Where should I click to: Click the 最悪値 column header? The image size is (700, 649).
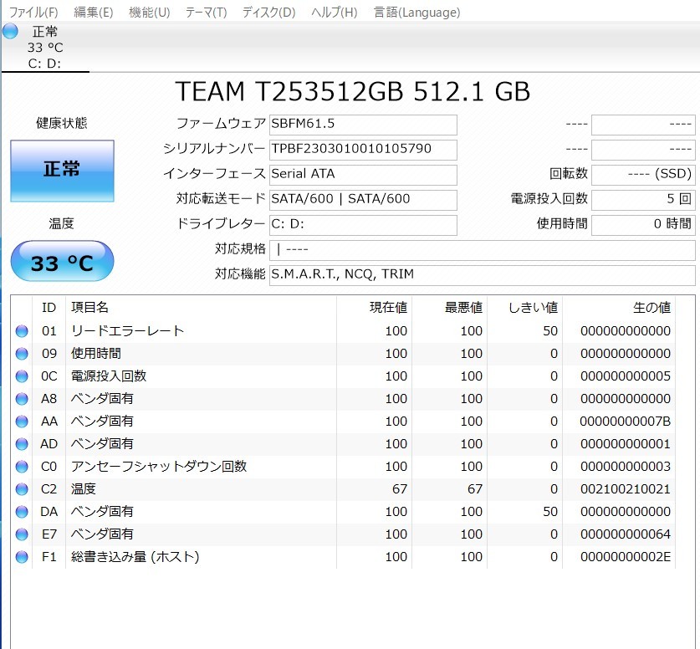[x=450, y=308]
